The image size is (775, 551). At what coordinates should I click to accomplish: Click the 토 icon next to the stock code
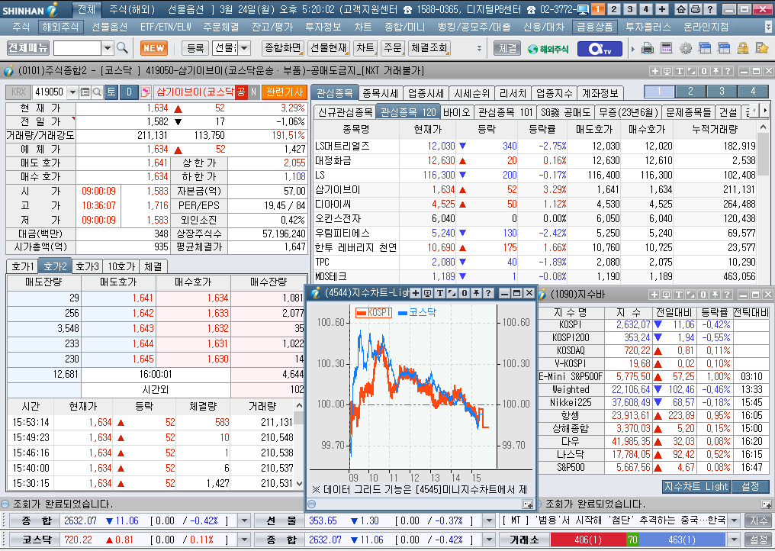pos(111,92)
